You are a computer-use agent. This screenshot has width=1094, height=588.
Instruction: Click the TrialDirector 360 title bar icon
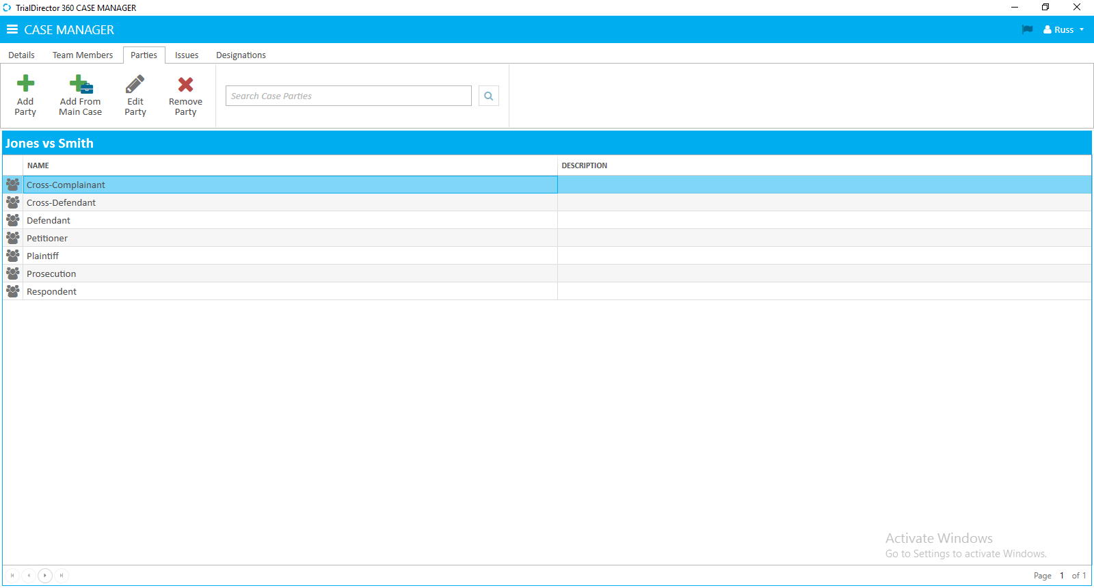coord(7,8)
